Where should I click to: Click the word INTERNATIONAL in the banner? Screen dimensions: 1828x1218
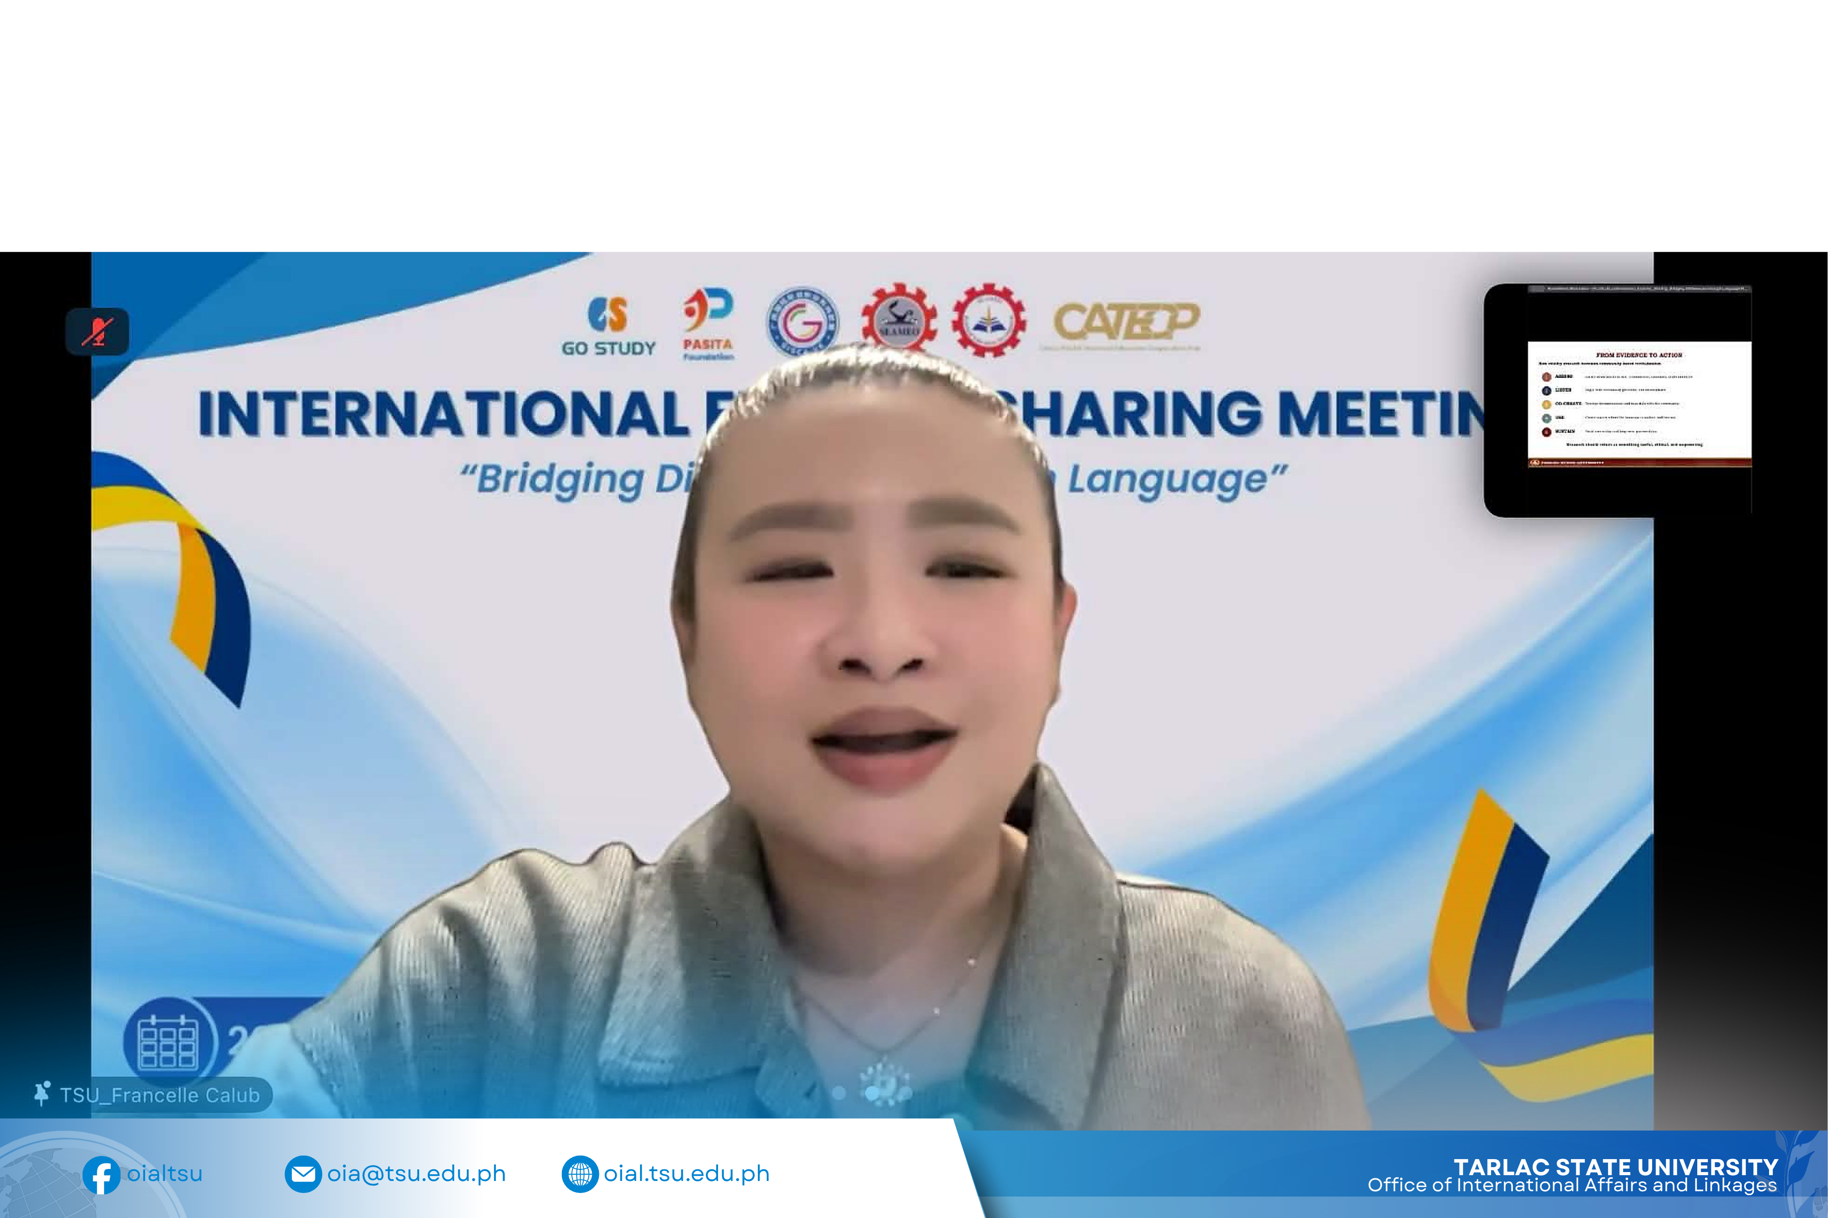pos(444,413)
